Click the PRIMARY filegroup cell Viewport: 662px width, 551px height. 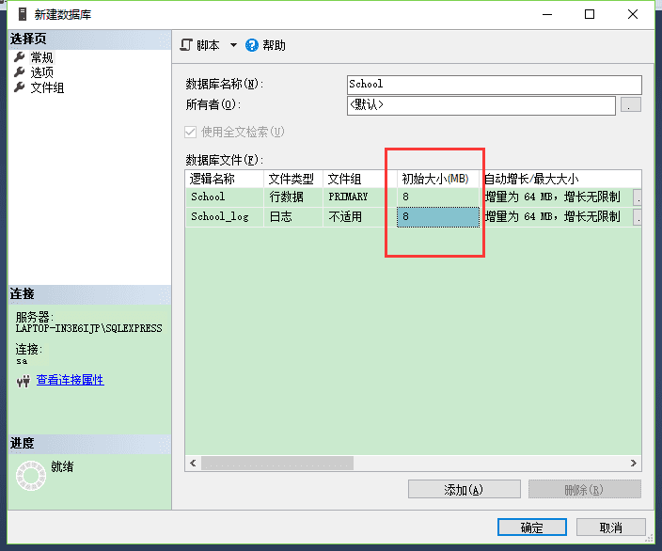click(x=360, y=197)
